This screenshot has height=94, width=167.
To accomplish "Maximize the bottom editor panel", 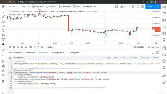I will pyautogui.click(x=157, y=52).
